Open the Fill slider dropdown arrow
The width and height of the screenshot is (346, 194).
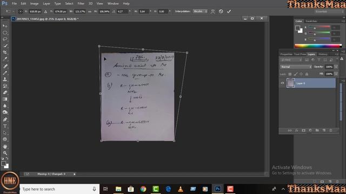[336, 74]
